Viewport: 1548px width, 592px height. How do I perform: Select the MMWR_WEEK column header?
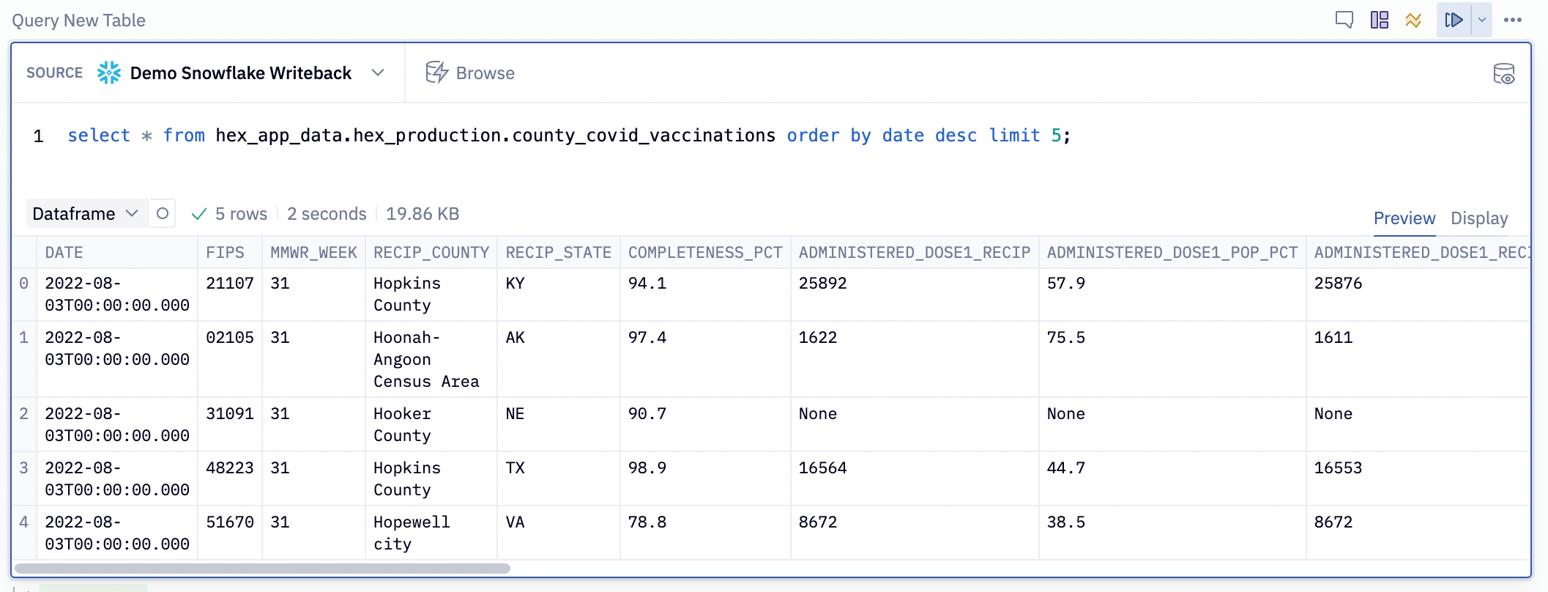click(x=313, y=253)
